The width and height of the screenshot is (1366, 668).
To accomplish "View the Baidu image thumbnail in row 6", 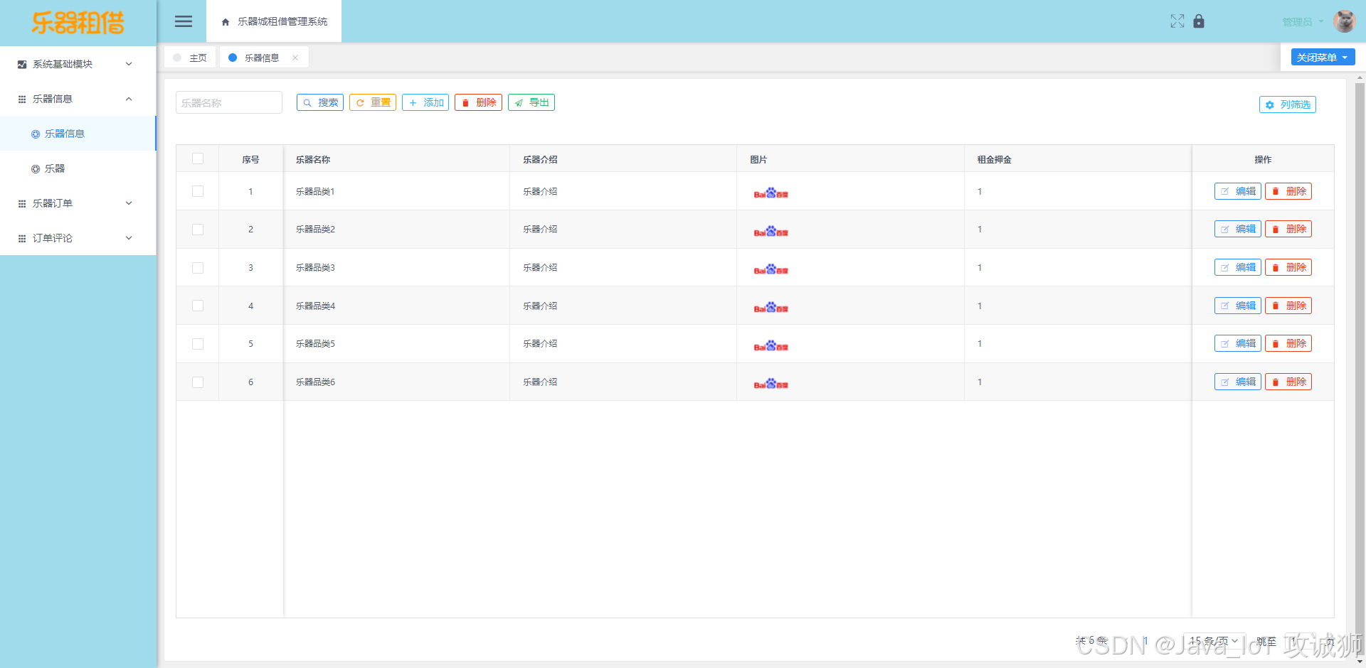I will 771,382.
